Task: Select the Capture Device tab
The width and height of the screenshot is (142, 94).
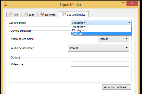Action: pos(73,14)
